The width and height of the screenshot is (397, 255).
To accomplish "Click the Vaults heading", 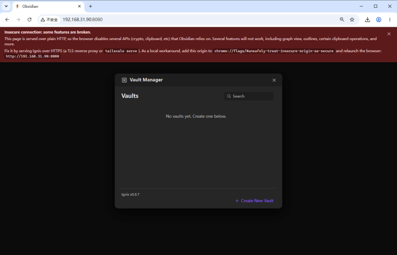I will 130,96.
